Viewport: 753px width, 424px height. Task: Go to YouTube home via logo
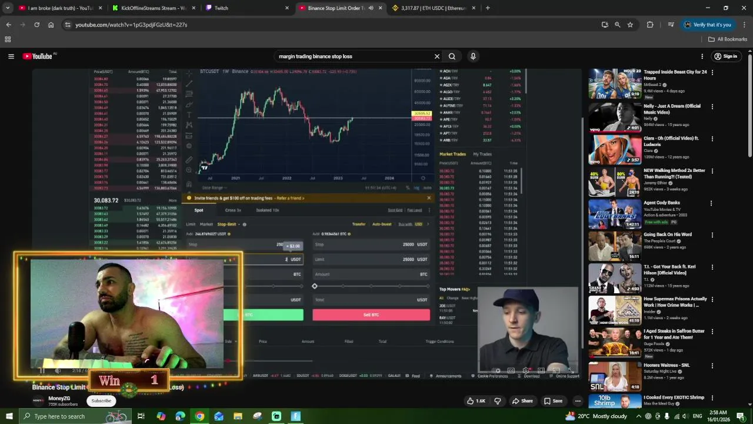(x=38, y=57)
